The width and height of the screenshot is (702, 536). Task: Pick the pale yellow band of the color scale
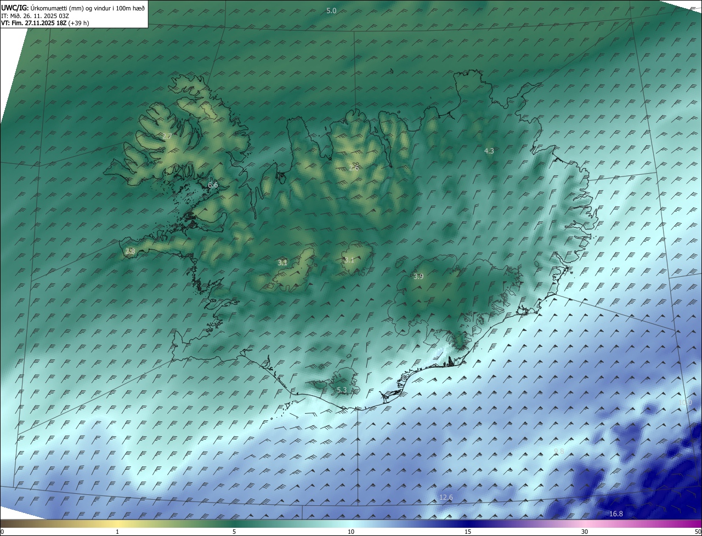click(117, 523)
